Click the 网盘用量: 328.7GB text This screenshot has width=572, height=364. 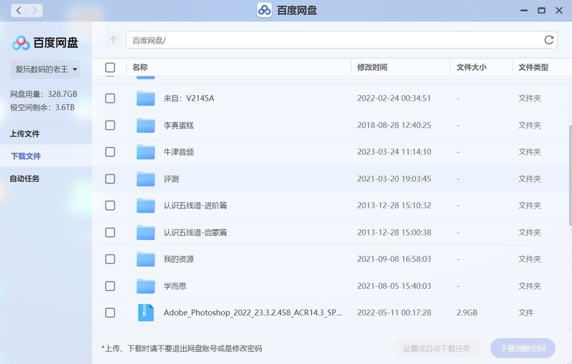(44, 94)
